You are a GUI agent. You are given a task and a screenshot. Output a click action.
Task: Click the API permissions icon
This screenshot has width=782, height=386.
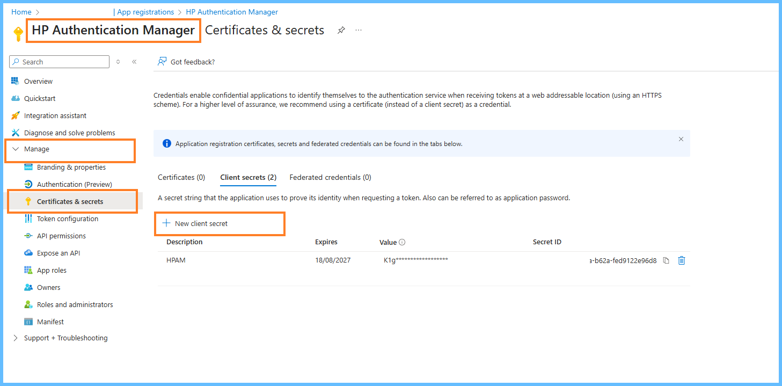28,236
